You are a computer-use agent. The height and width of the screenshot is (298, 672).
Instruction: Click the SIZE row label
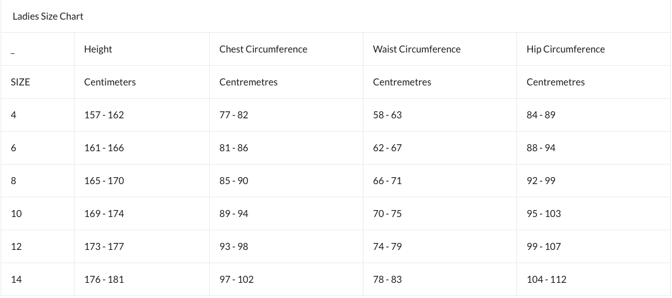tap(21, 82)
